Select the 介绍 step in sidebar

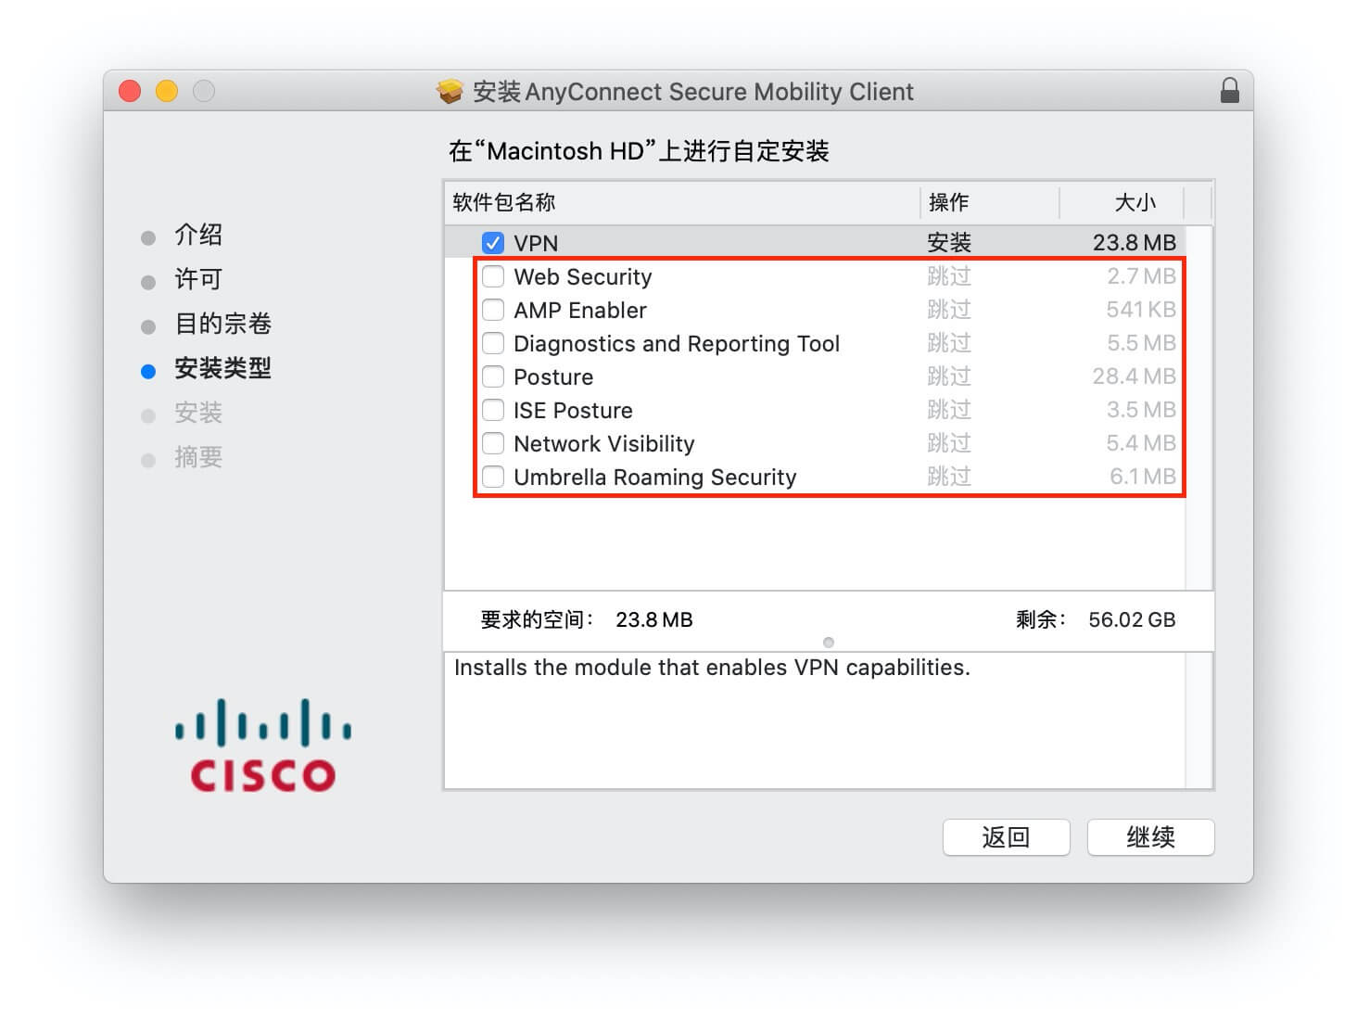click(198, 235)
